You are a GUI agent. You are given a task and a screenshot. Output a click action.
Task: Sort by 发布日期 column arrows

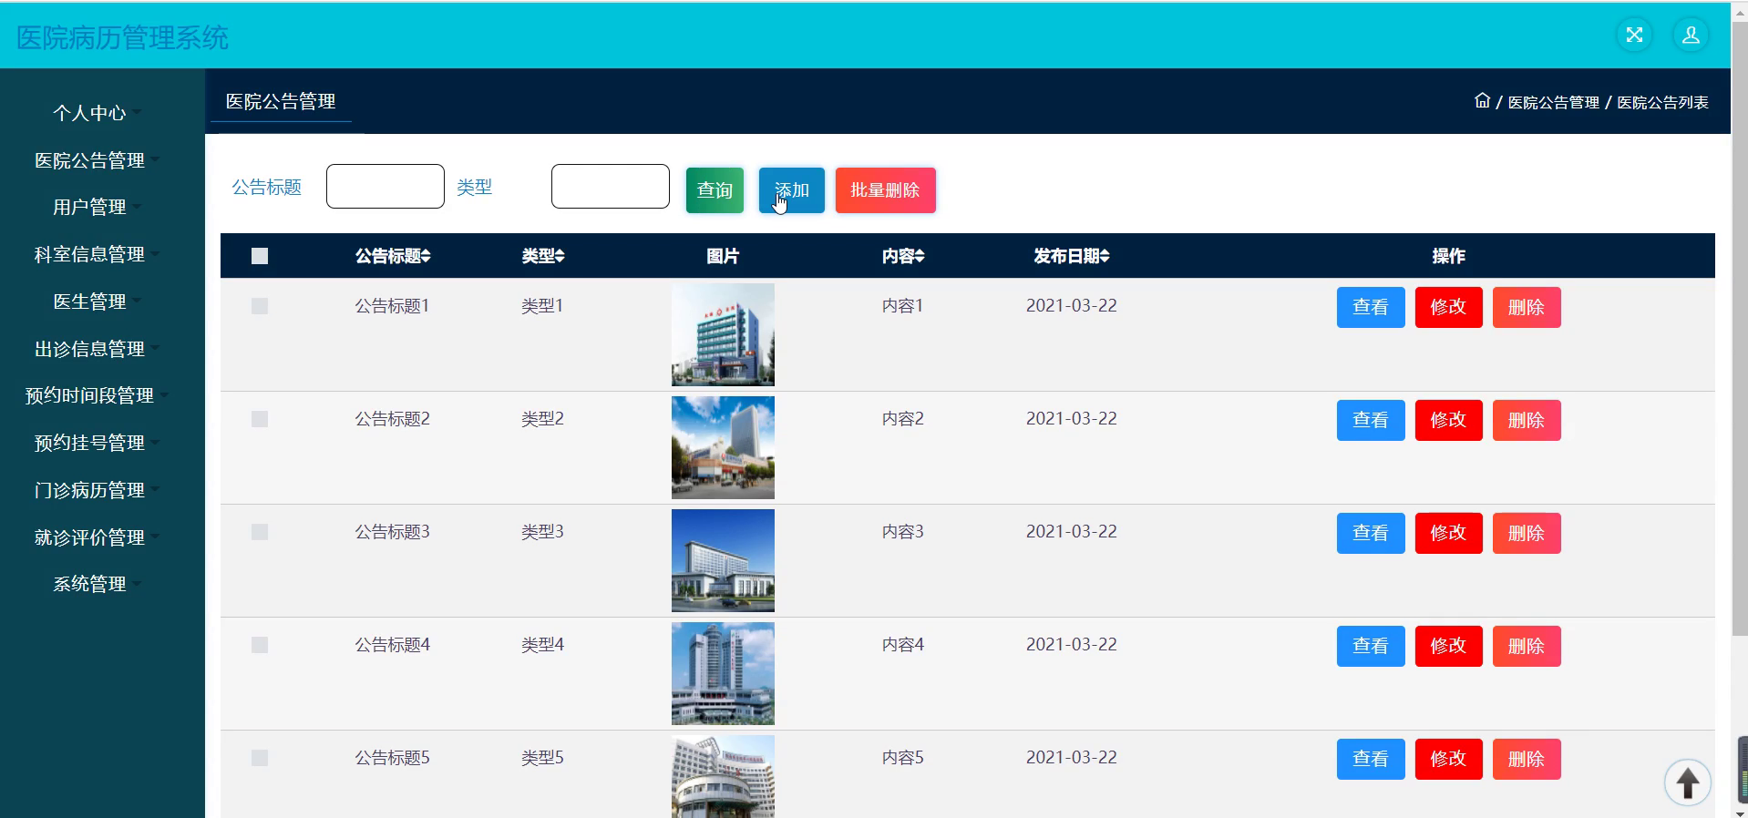[x=1105, y=257]
